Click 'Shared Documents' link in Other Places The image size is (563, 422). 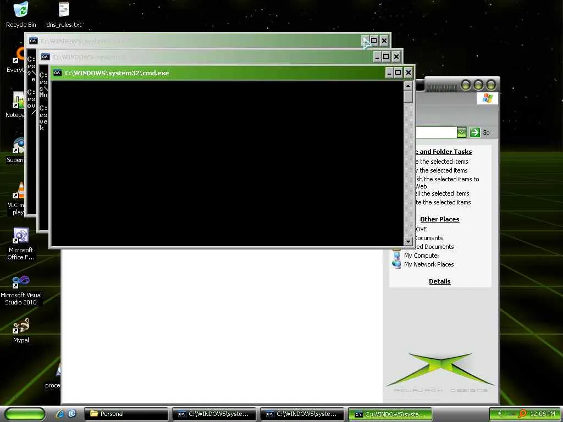pos(434,247)
